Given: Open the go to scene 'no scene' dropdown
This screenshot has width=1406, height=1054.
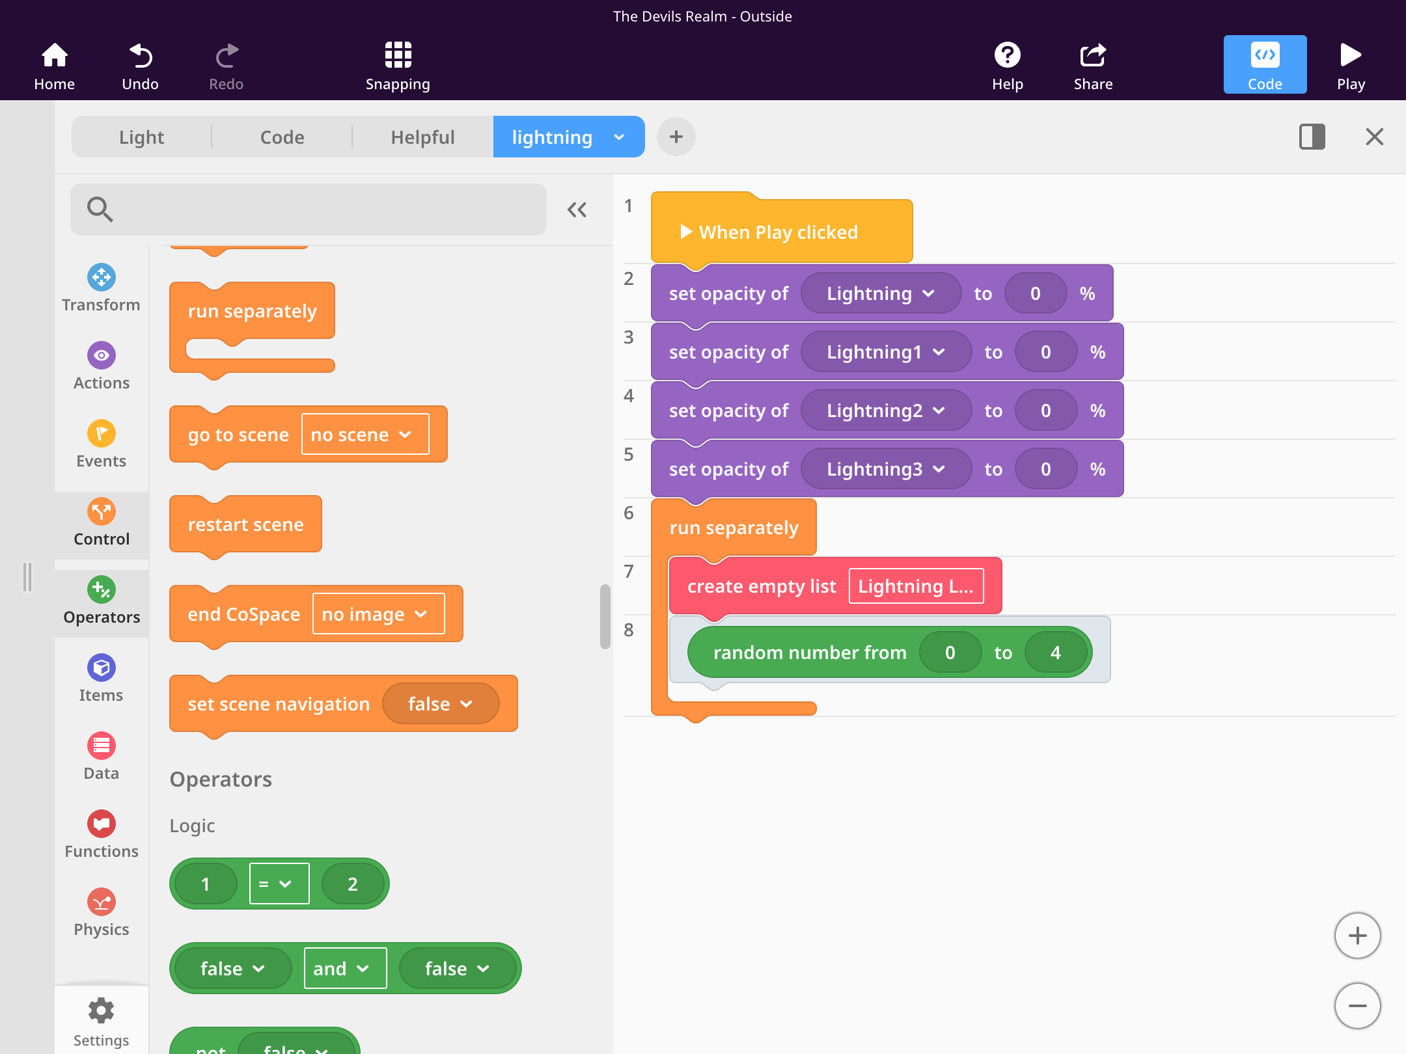Looking at the screenshot, I should click(x=365, y=435).
